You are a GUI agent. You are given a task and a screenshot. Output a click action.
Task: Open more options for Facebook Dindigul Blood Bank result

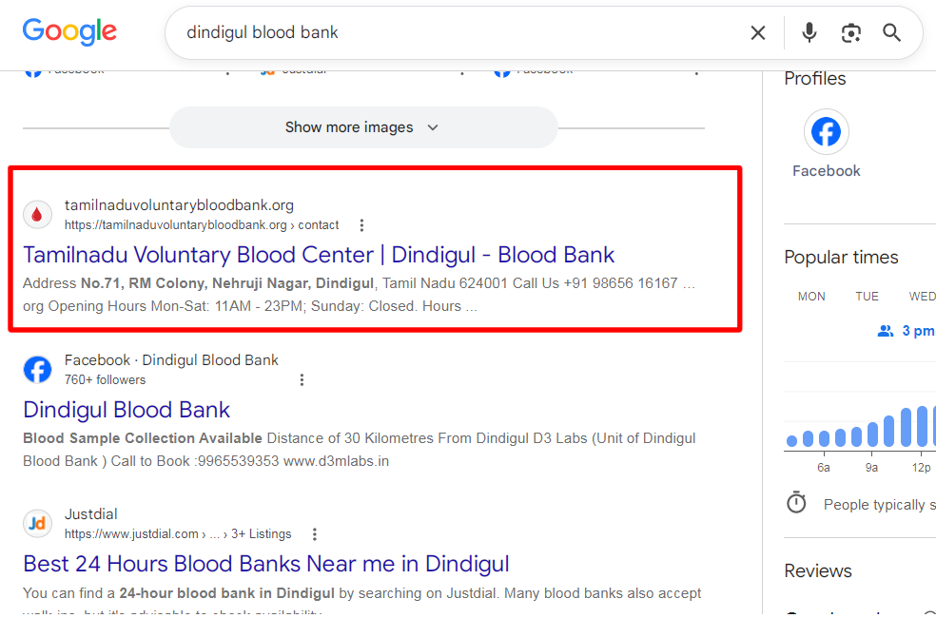coord(302,380)
